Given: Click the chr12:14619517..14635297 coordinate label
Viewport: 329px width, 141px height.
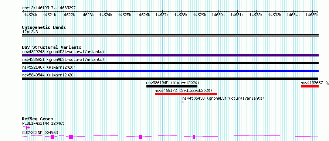Looking at the screenshot, I should point(49,8).
